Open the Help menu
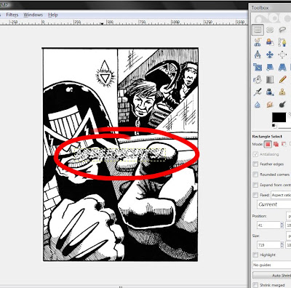This screenshot has height=288, width=291. point(53,15)
